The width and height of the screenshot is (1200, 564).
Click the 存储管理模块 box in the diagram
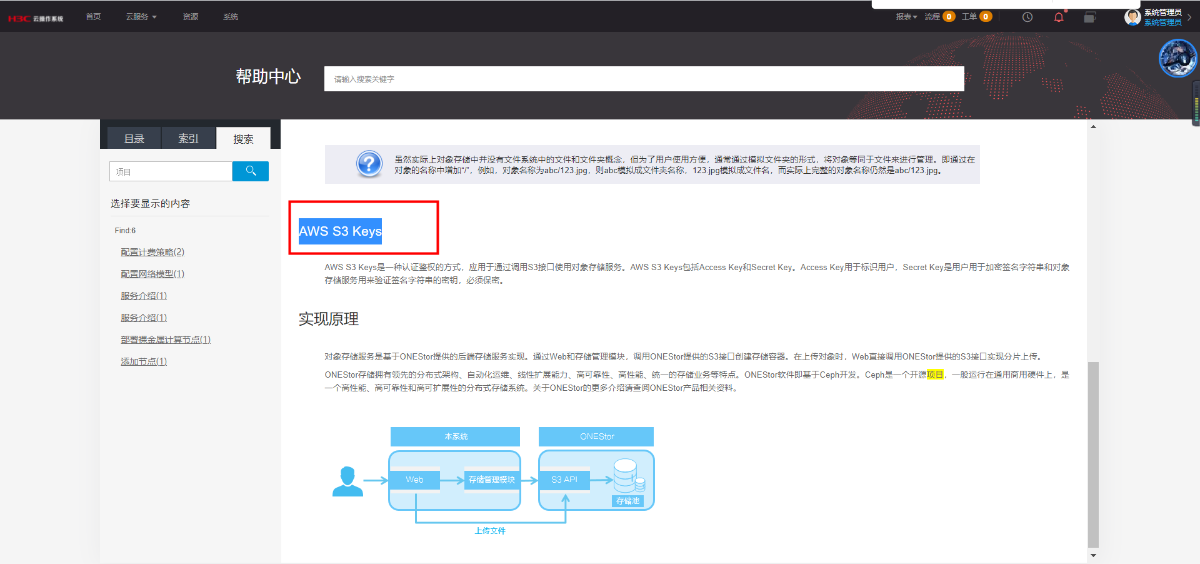pos(492,480)
